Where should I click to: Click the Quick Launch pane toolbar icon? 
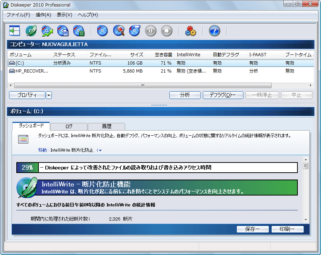pyautogui.click(x=15, y=31)
